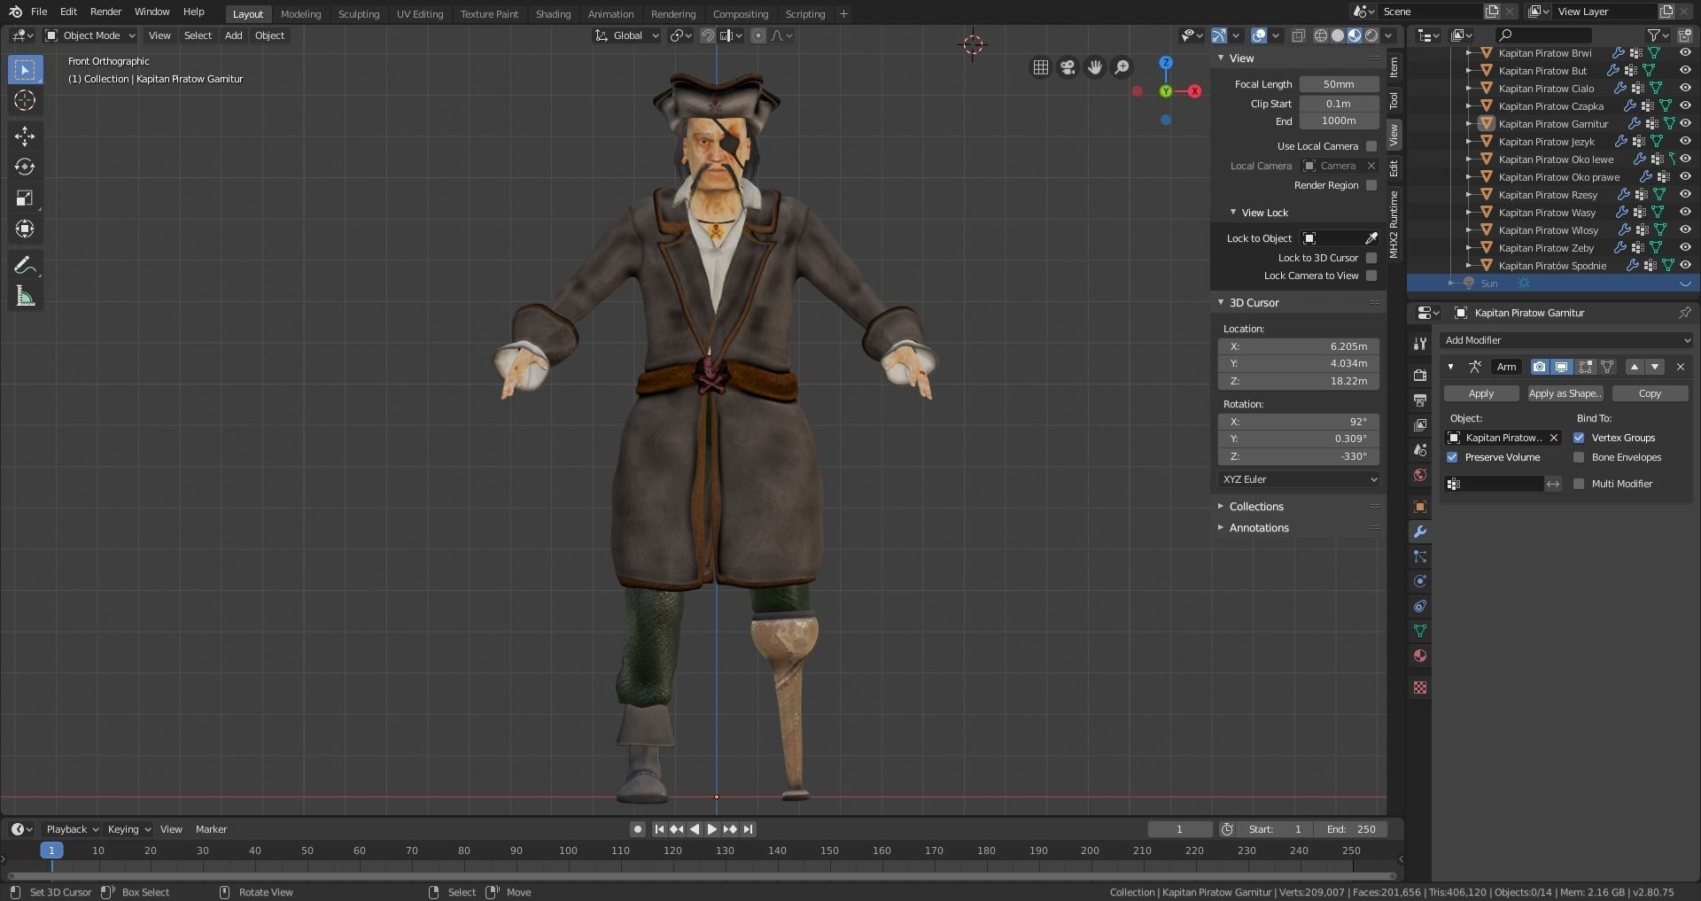Image resolution: width=1701 pixels, height=901 pixels.
Task: Click Apply as Shape Key button
Action: pos(1565,393)
